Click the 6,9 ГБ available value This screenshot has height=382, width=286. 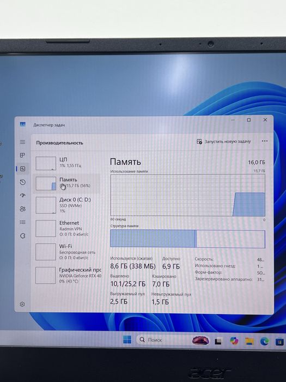(171, 266)
